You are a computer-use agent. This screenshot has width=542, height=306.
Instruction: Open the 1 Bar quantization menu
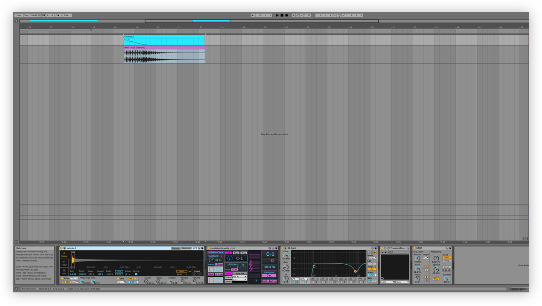tap(67, 15)
